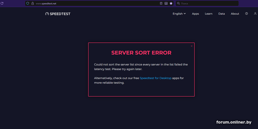Click the 'latency test. Please try again later.' text

(118, 69)
